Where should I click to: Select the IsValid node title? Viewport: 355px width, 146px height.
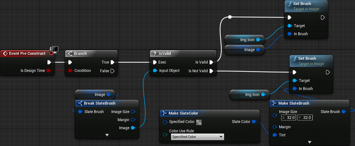click(165, 54)
